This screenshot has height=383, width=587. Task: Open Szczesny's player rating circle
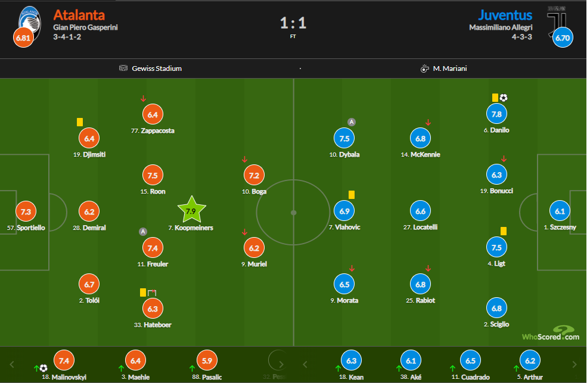560,211
